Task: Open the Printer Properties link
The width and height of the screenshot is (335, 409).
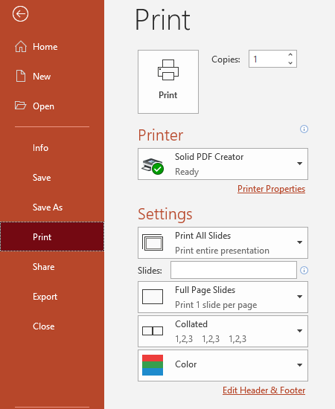Action: point(271,189)
